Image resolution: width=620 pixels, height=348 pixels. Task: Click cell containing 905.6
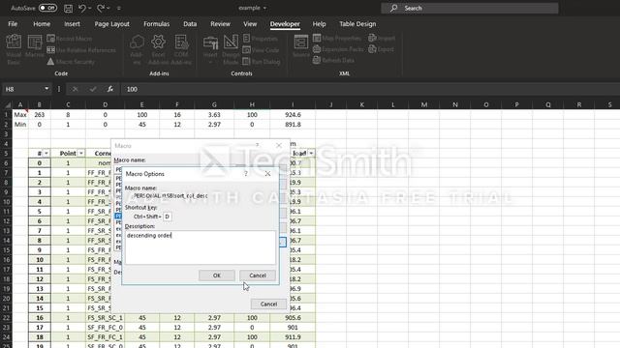(x=293, y=318)
